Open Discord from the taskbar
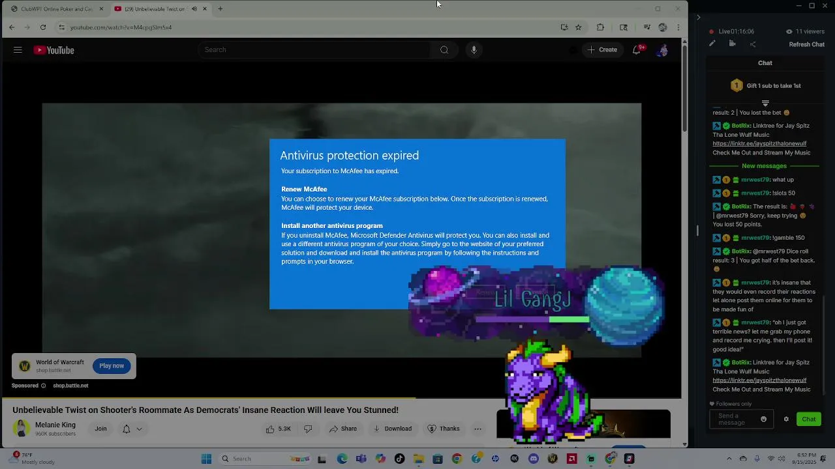835x469 pixels. point(534,459)
